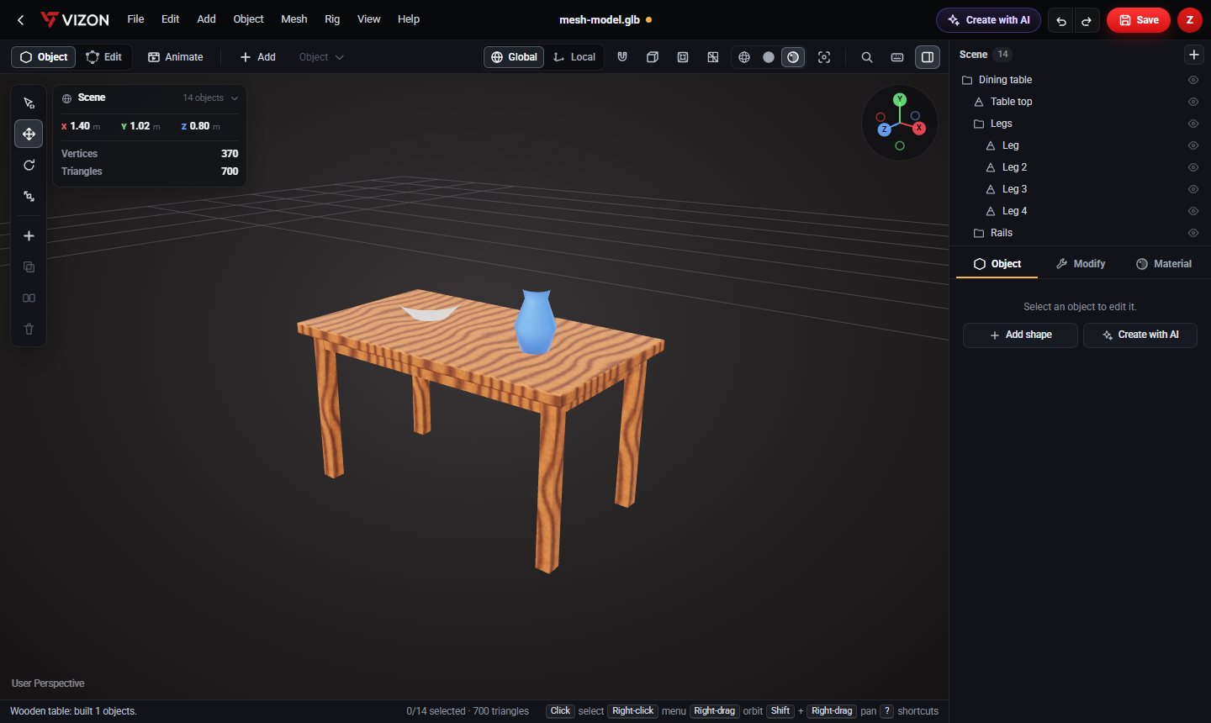Screen dimensions: 1211x723
Task: Go back with the left arrow
Action: (21, 19)
